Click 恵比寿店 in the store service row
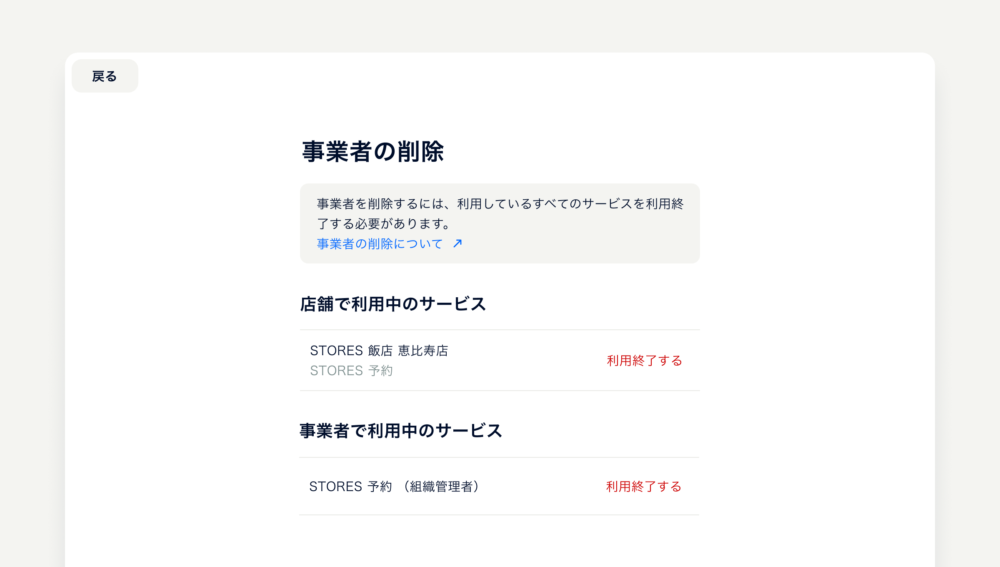 pos(423,350)
